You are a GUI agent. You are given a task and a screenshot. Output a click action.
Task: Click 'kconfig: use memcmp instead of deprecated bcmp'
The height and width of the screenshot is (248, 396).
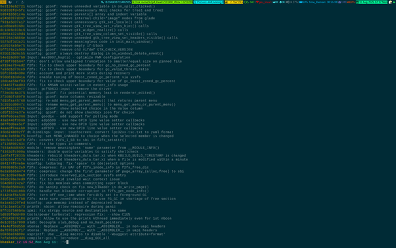point(61,202)
